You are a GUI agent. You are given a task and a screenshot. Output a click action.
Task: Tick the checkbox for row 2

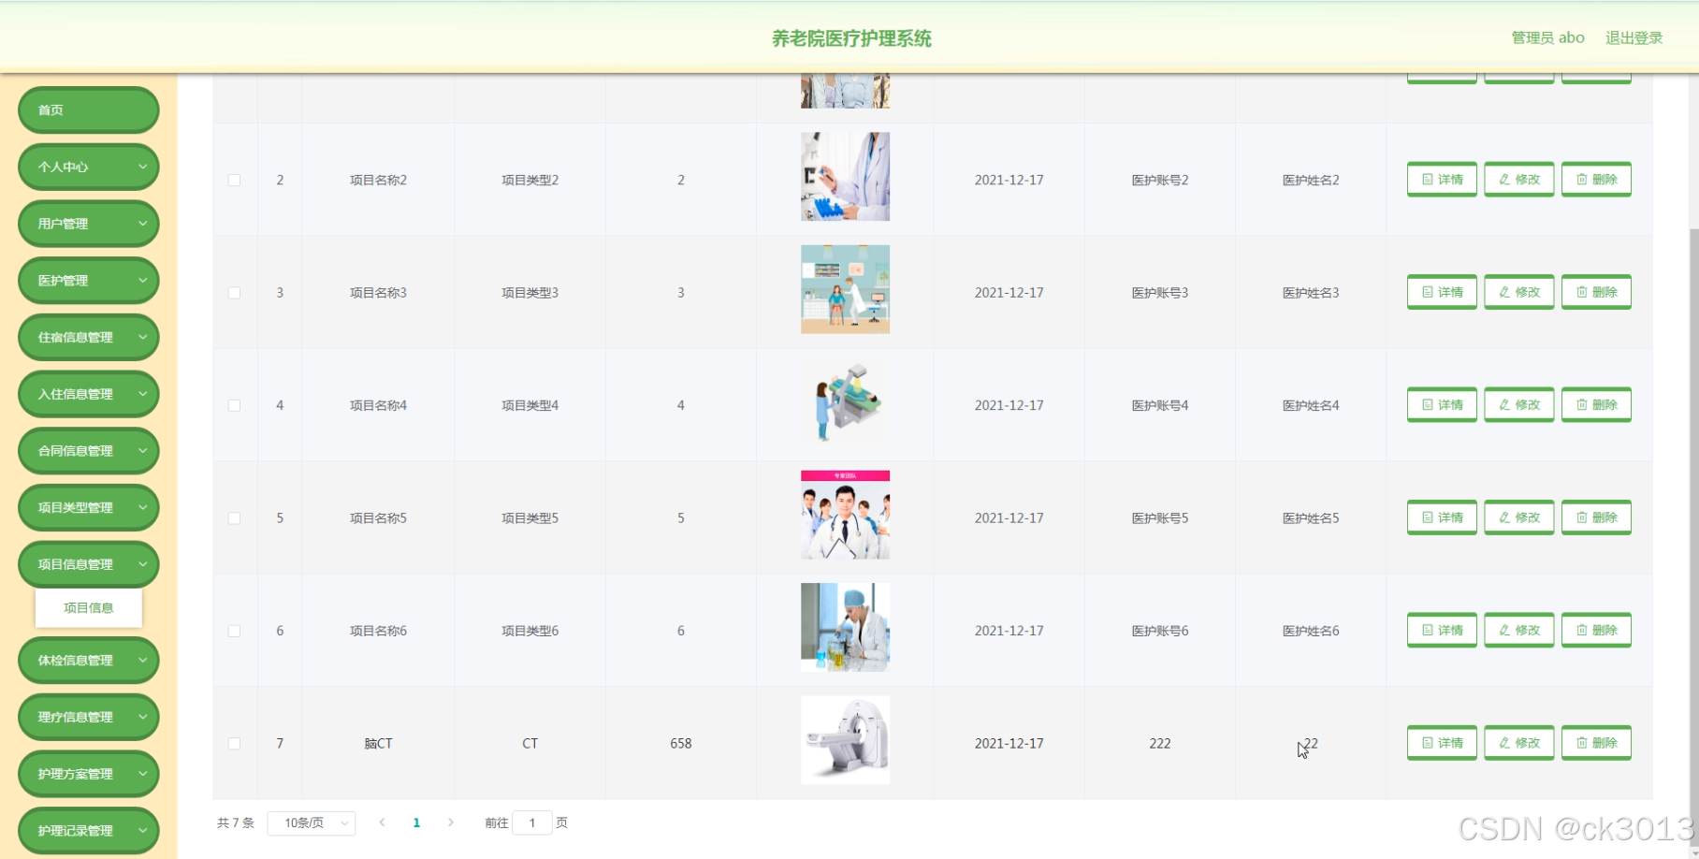click(234, 180)
